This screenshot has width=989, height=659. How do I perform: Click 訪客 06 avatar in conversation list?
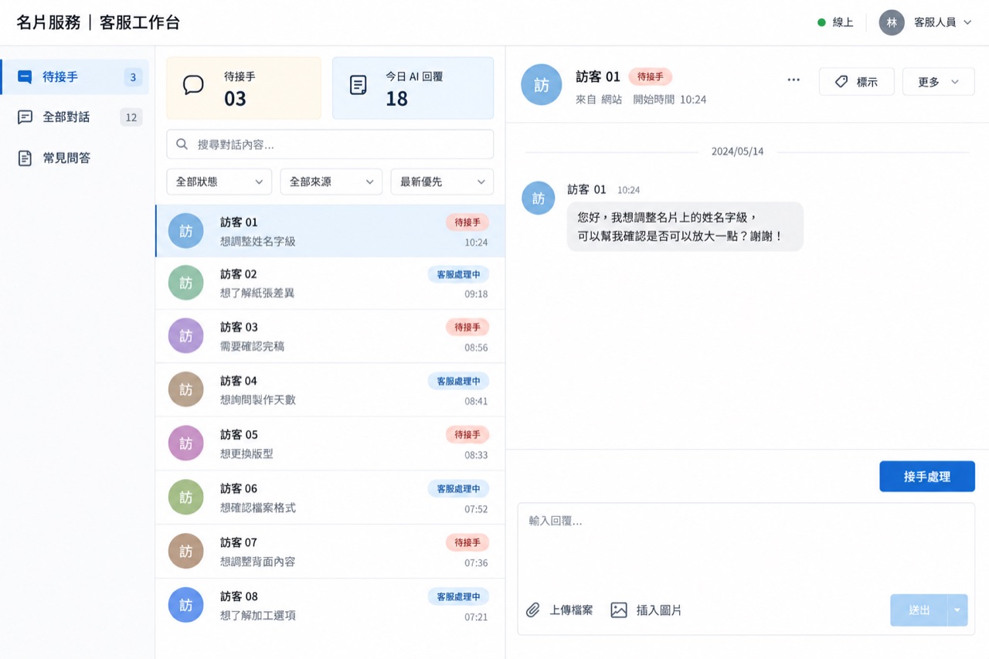[186, 498]
